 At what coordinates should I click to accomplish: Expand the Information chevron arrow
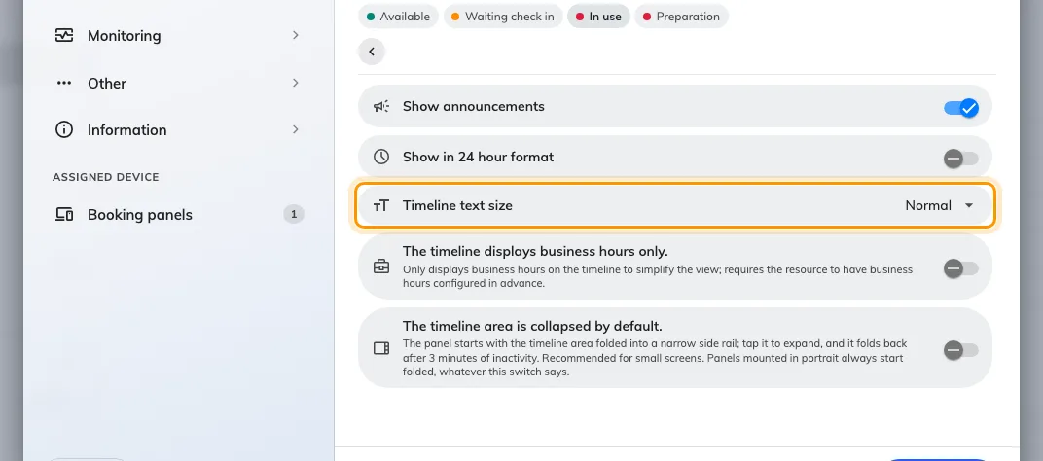(296, 129)
